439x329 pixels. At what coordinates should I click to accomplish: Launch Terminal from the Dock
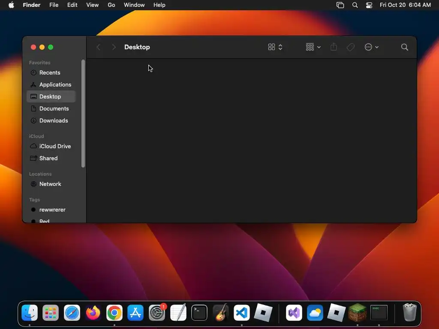(x=199, y=312)
